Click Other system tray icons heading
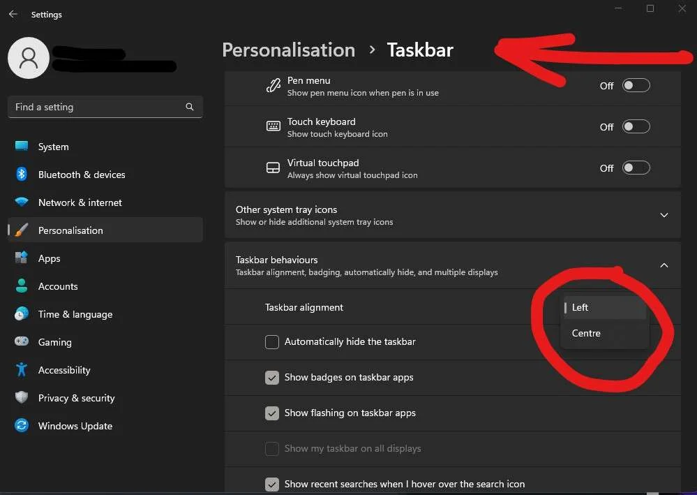697x495 pixels. point(286,209)
